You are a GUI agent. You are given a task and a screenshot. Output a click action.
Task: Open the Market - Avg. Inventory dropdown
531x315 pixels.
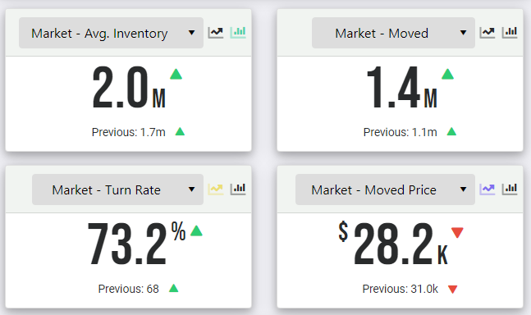tap(111, 33)
